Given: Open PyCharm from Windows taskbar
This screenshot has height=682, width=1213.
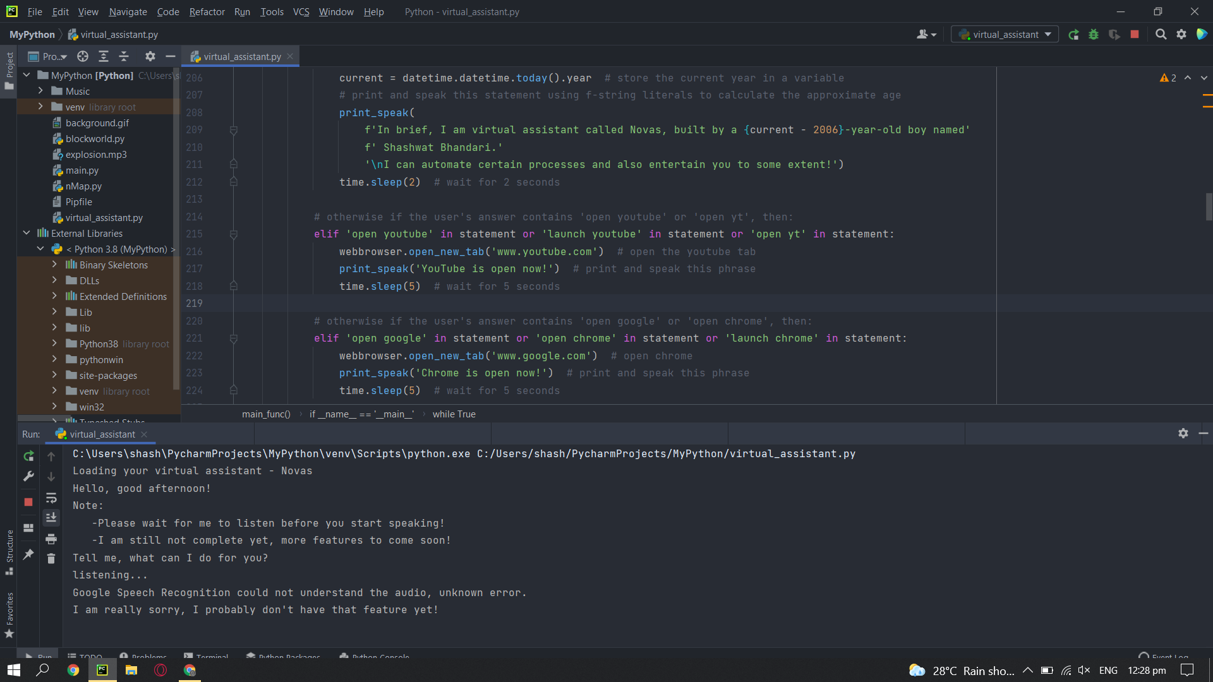Looking at the screenshot, I should click(x=102, y=670).
